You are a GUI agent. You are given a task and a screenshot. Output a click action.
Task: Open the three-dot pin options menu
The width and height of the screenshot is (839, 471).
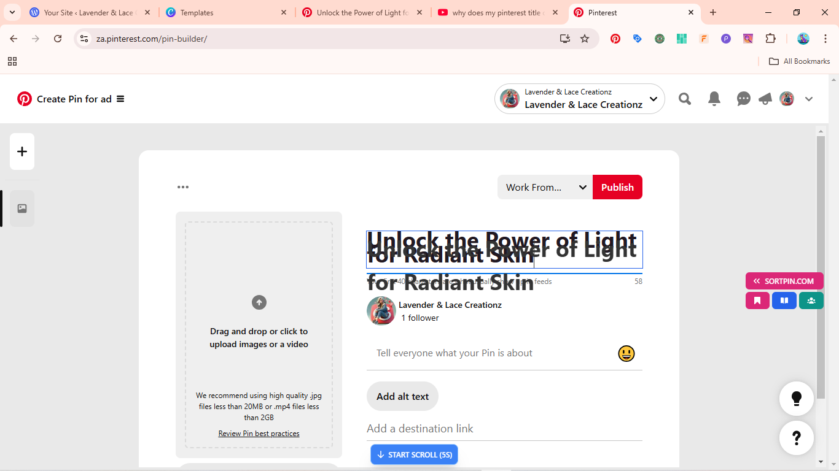[183, 187]
